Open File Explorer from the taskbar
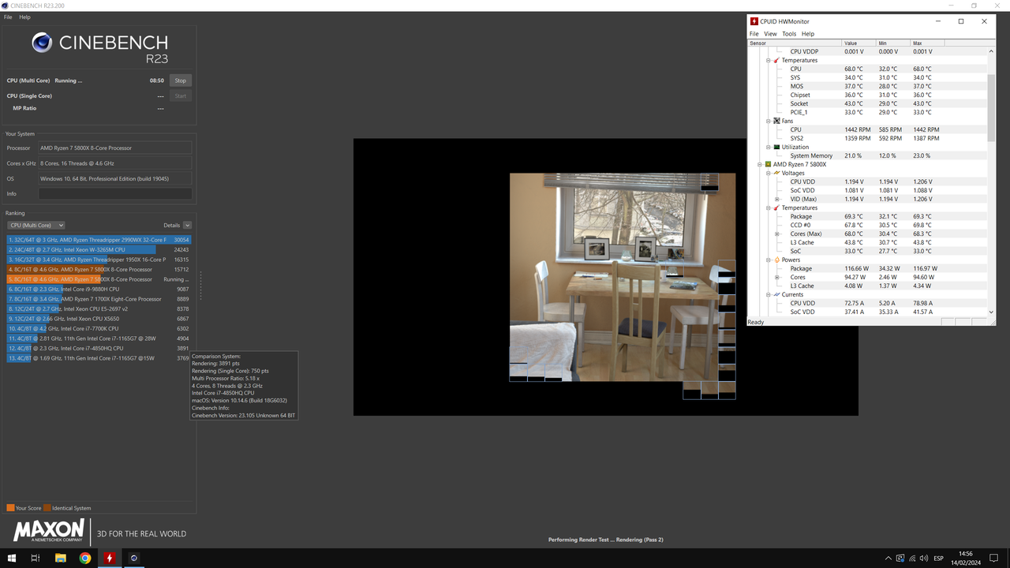The width and height of the screenshot is (1010, 568). (60, 558)
